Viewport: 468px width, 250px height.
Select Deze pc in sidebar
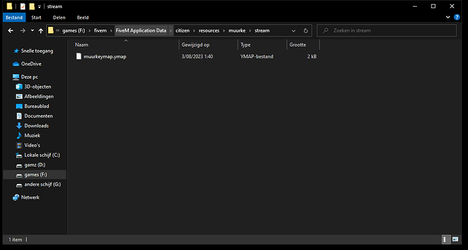click(x=29, y=77)
